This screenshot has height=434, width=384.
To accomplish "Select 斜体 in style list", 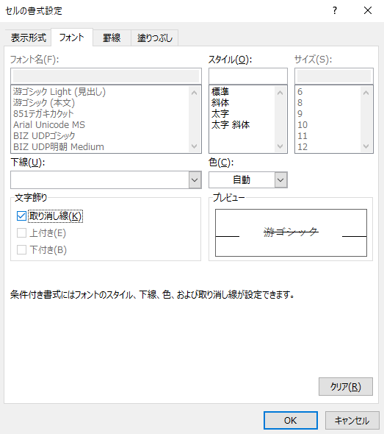I will tap(220, 103).
